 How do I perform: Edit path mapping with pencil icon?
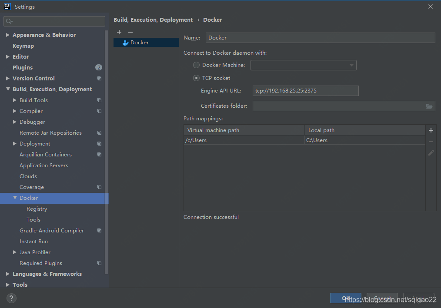431,153
